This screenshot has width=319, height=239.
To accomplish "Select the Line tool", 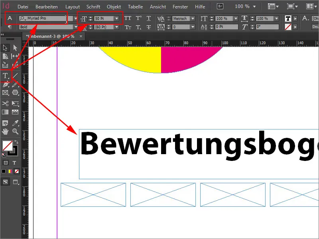I will [x=15, y=76].
